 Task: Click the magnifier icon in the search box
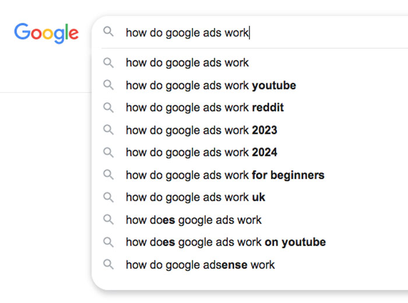click(108, 32)
